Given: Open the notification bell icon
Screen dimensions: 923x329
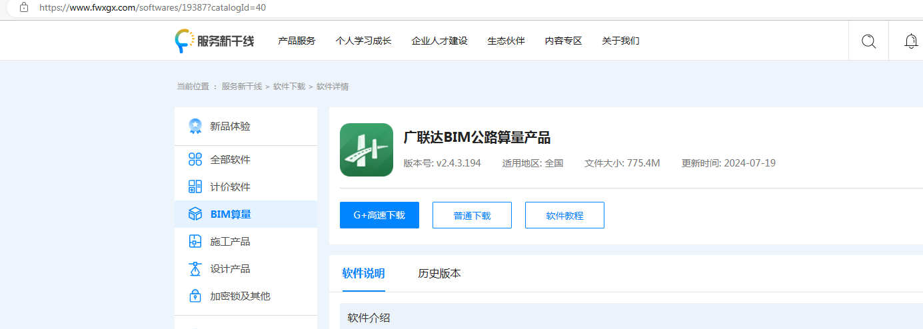Looking at the screenshot, I should click(x=911, y=41).
